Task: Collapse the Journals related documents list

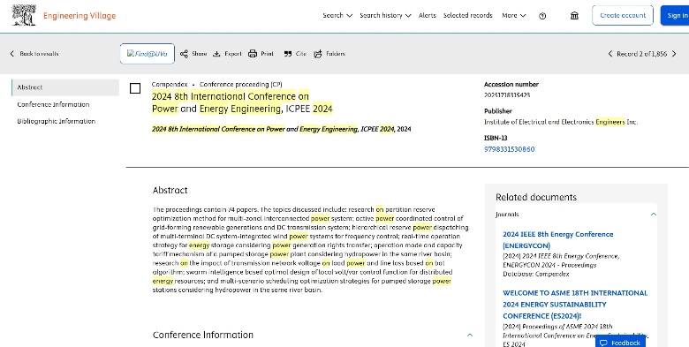Action: coord(654,215)
